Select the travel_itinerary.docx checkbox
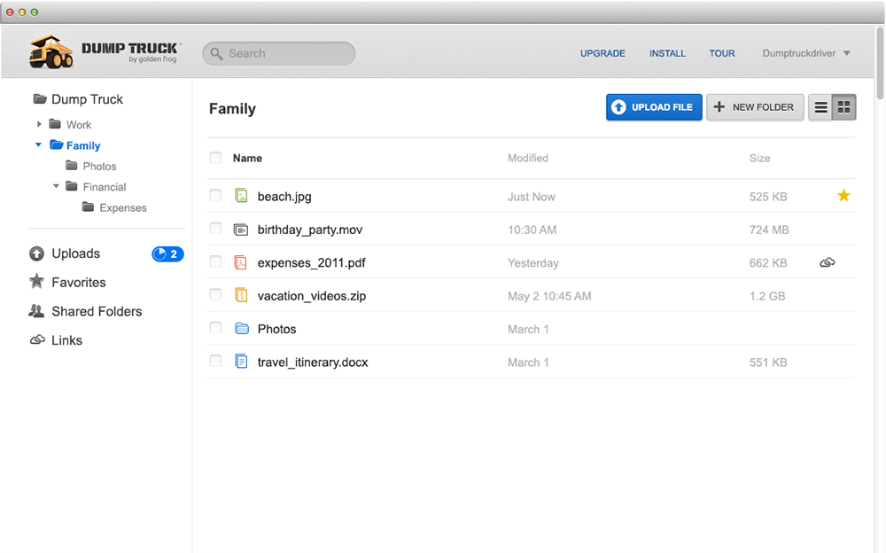The width and height of the screenshot is (886, 553). click(215, 361)
